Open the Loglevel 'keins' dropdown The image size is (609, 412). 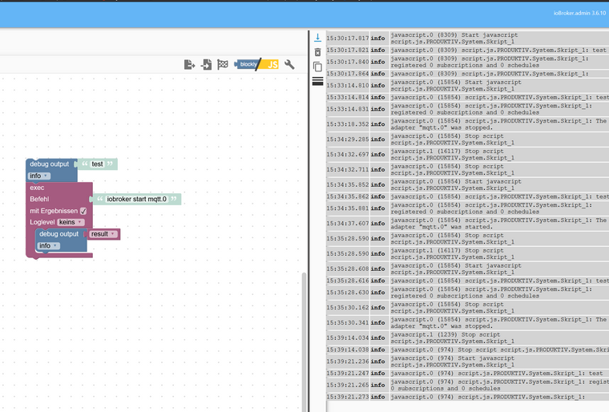(70, 222)
